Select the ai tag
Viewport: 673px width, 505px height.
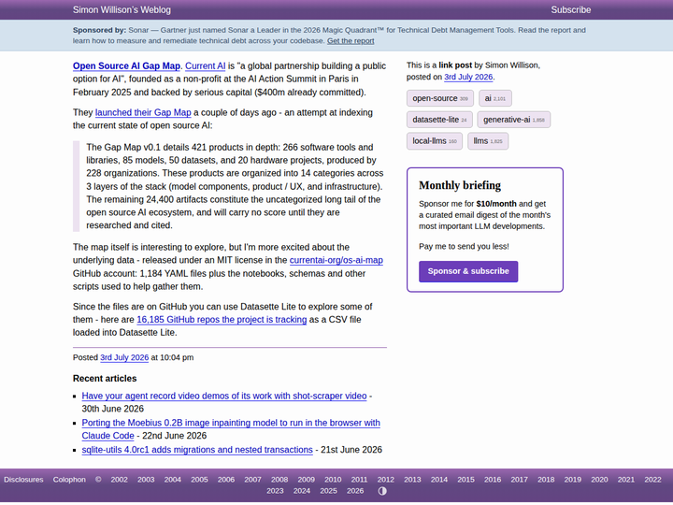point(495,98)
